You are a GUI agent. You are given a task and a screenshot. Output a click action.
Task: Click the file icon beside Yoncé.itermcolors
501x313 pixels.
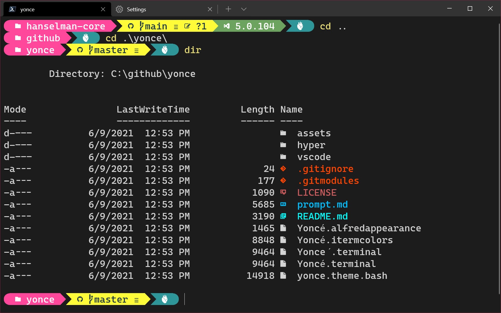point(283,240)
